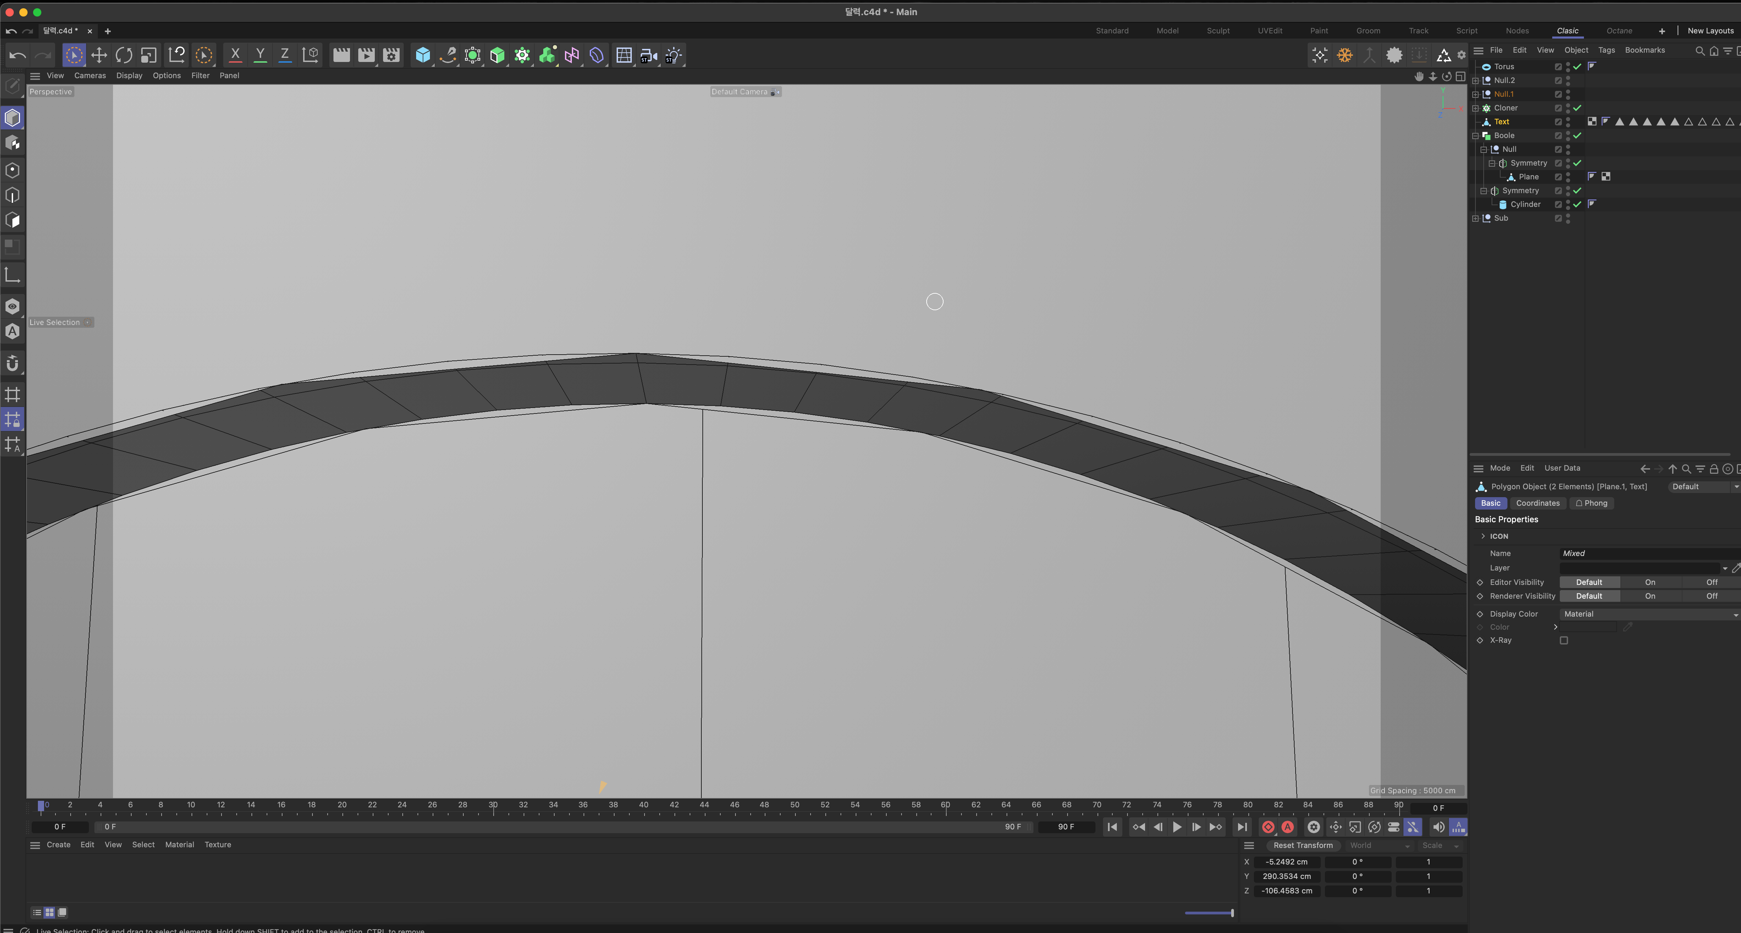This screenshot has height=933, width=1741.
Task: Add a Cube primitive object
Action: 422,55
